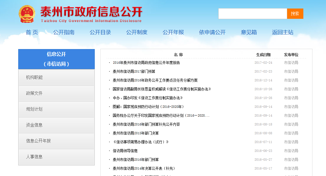Go to 公开目录 in the navigation bar
The height and width of the screenshot is (176, 326).
(100, 32)
